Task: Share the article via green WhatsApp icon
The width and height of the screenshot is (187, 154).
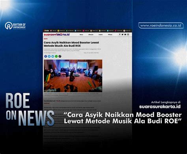Action: coord(56,56)
